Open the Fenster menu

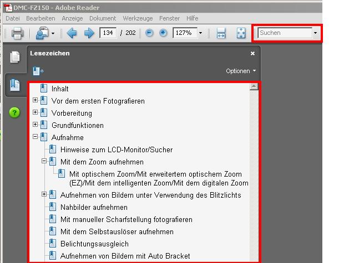click(x=170, y=18)
